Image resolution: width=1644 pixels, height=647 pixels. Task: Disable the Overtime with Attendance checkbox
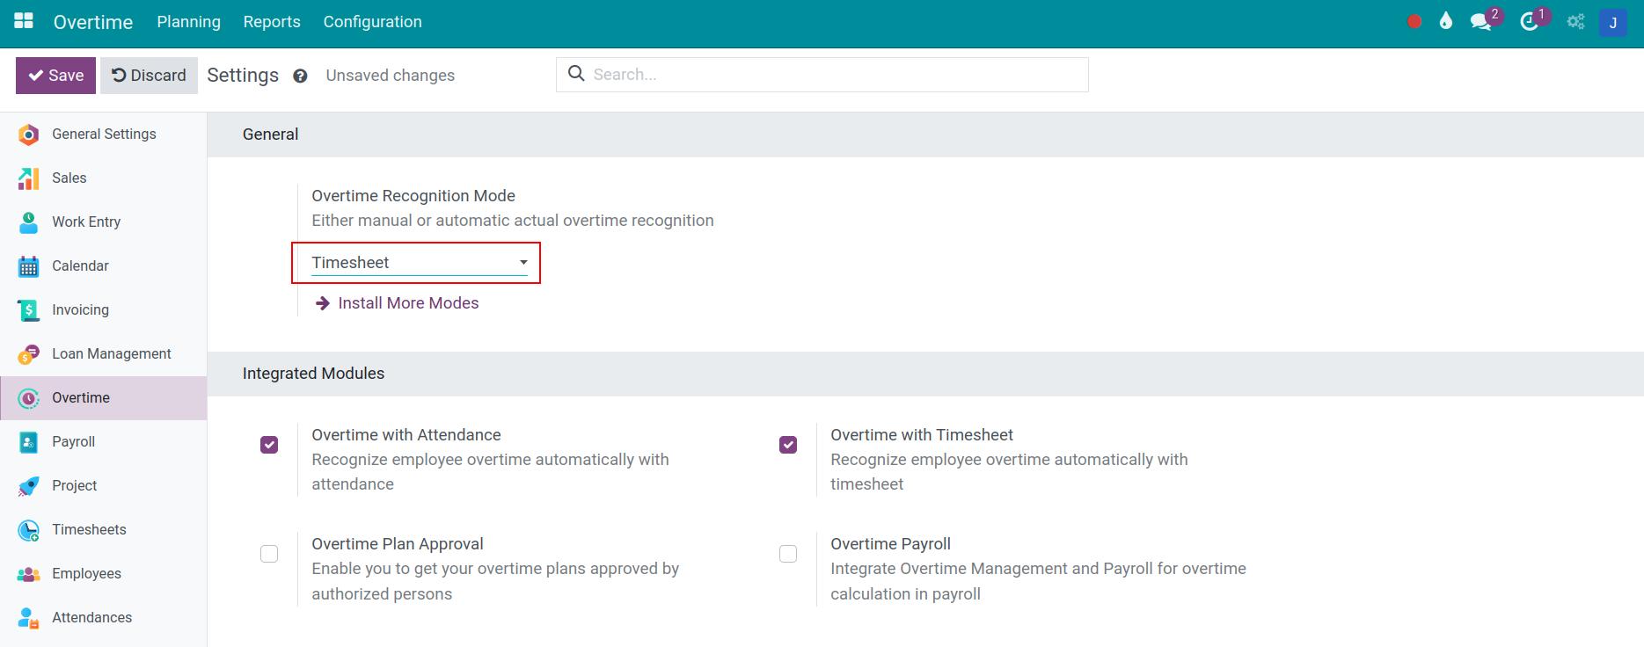pos(269,445)
